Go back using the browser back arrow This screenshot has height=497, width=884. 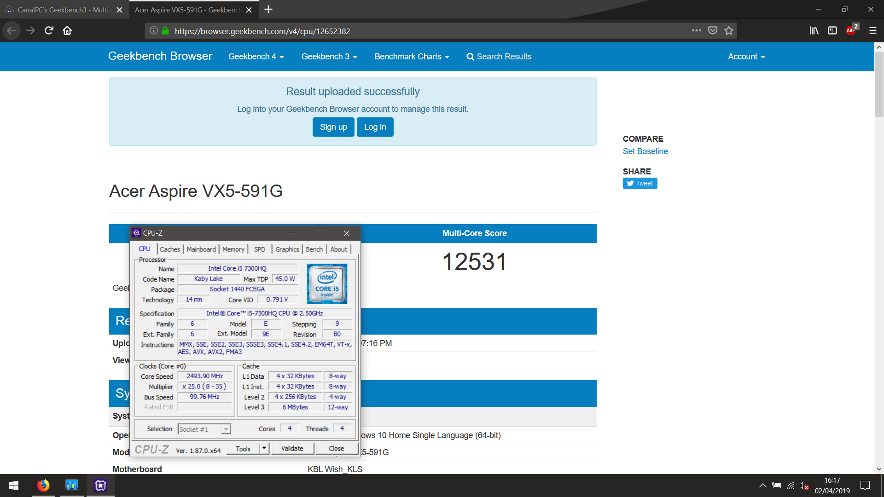[12, 31]
